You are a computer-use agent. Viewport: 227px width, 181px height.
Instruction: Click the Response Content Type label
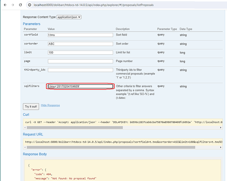point(39,17)
